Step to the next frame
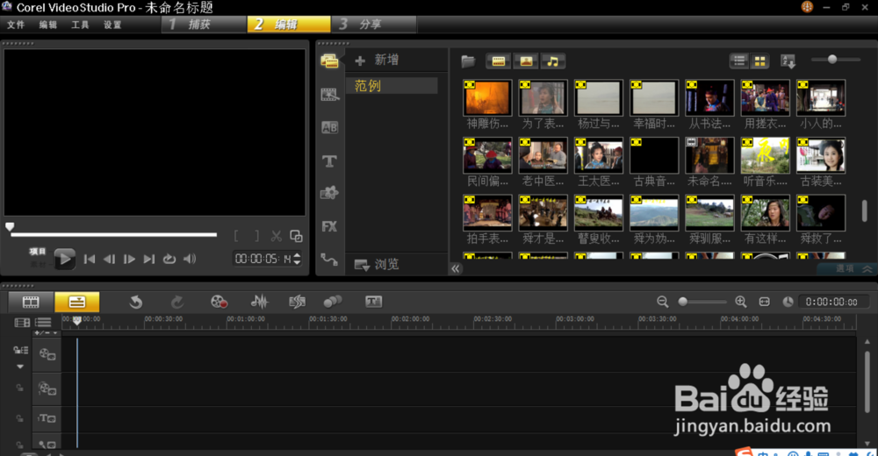This screenshot has height=456, width=878. [129, 259]
